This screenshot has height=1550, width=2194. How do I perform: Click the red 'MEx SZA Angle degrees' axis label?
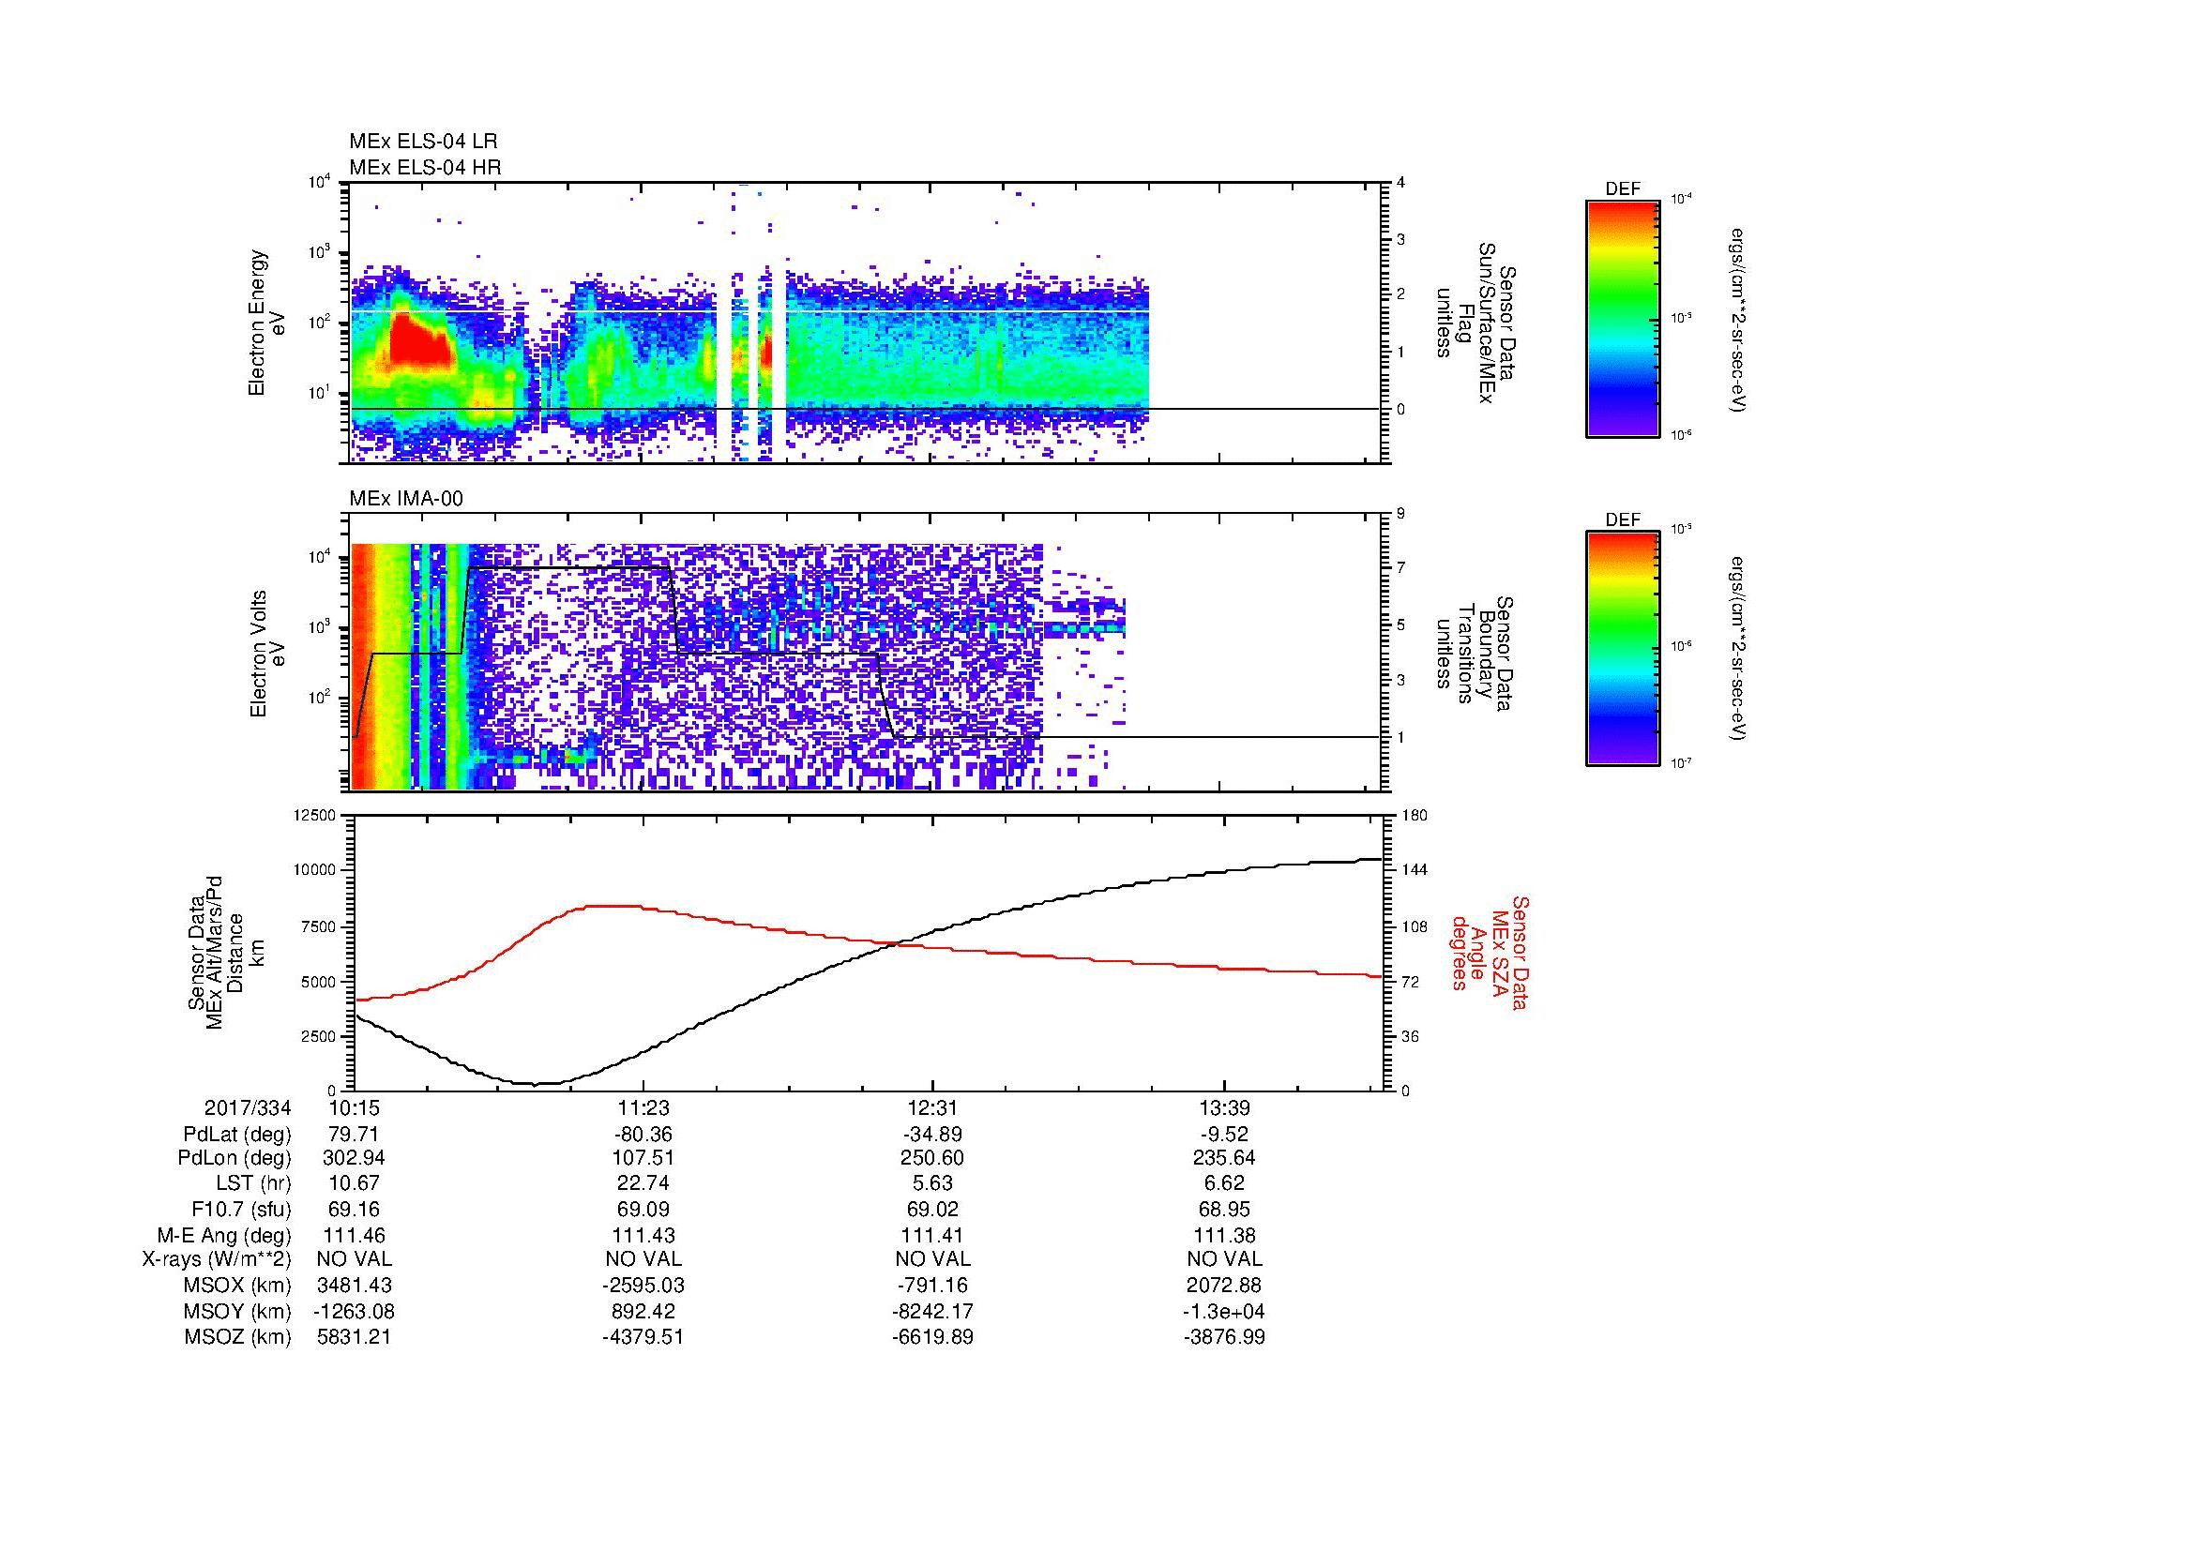(1490, 952)
